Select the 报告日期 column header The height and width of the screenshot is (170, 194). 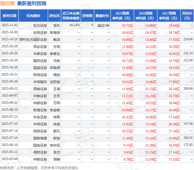9,16
